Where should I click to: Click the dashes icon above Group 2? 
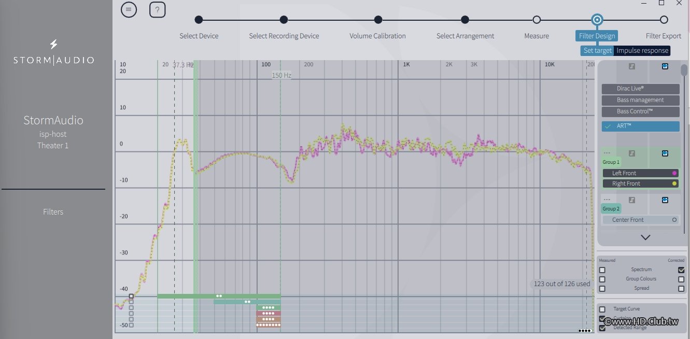point(607,200)
